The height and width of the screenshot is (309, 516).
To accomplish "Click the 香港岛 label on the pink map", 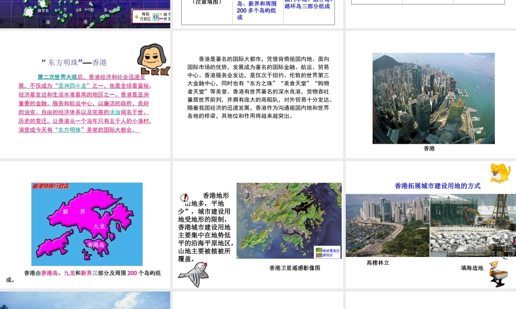I will (x=96, y=245).
